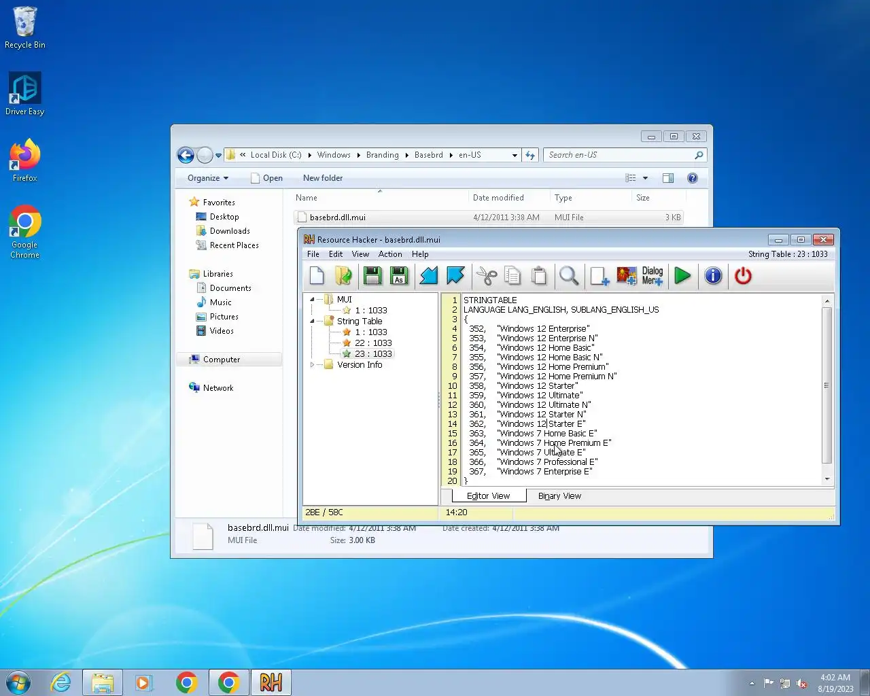Click the New blank script icon
Screen dimensions: 870x696
coord(317,276)
